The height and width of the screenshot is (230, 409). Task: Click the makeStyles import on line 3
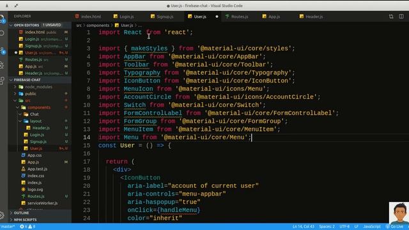pyautogui.click(x=149, y=49)
